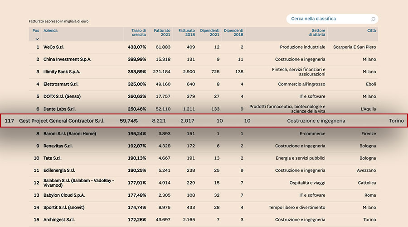The height and width of the screenshot is (227, 408).
Task: Click the search magnifier icon
Action: 373,19
